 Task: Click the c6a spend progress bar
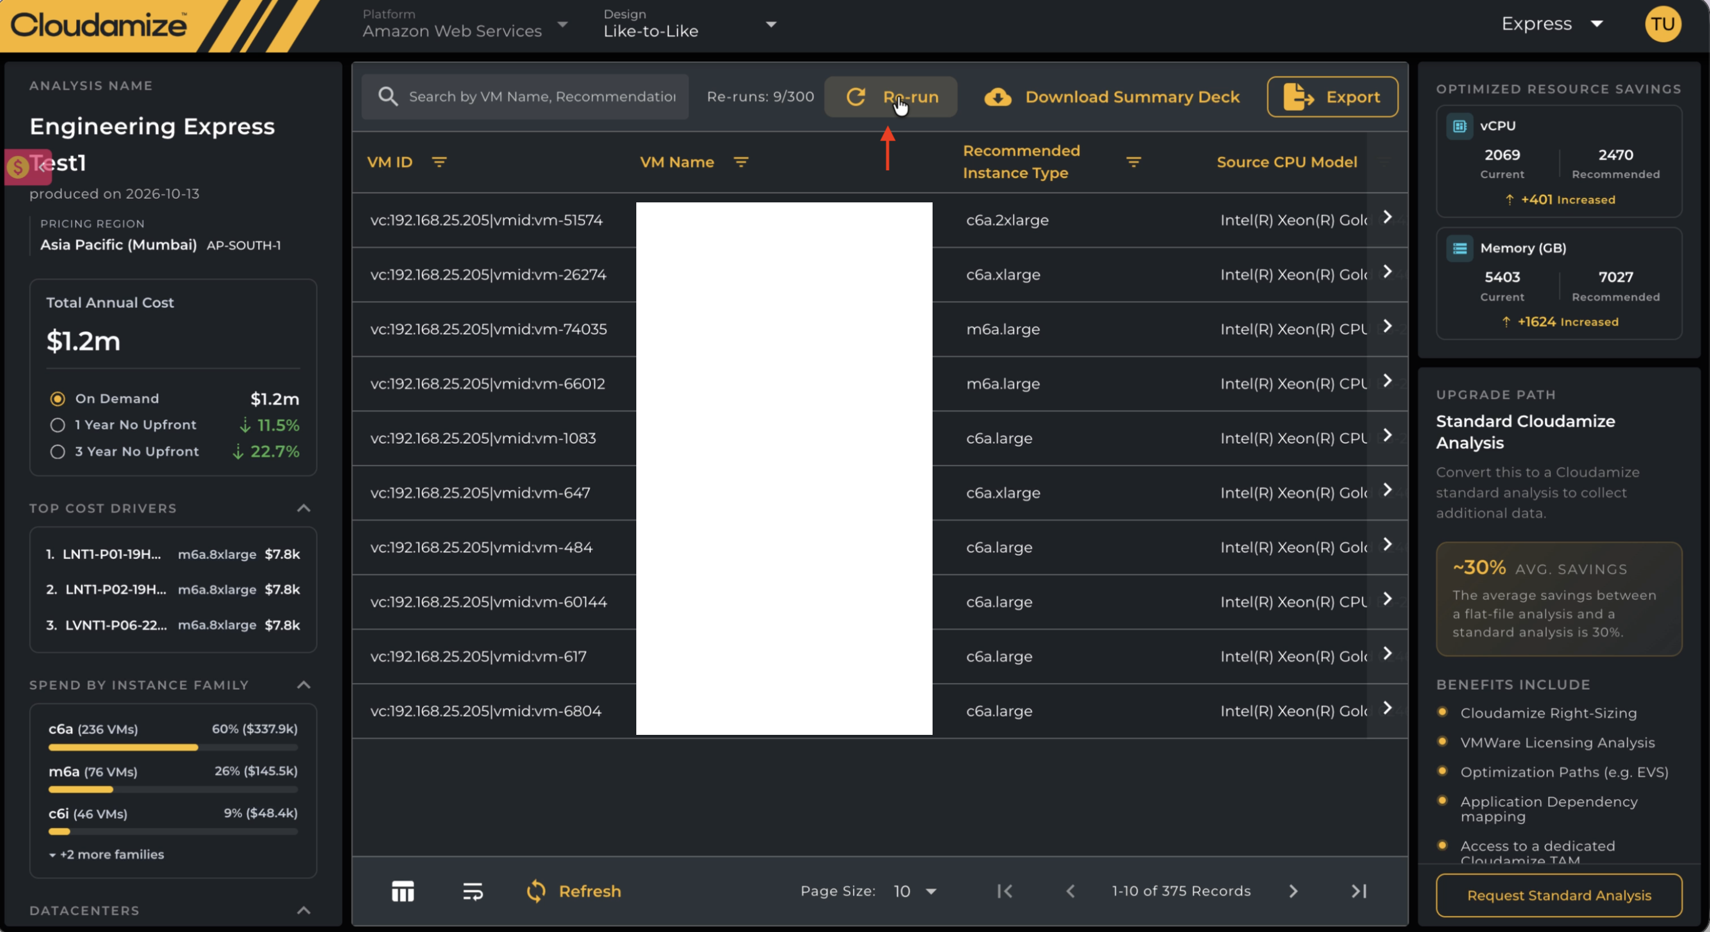click(173, 748)
